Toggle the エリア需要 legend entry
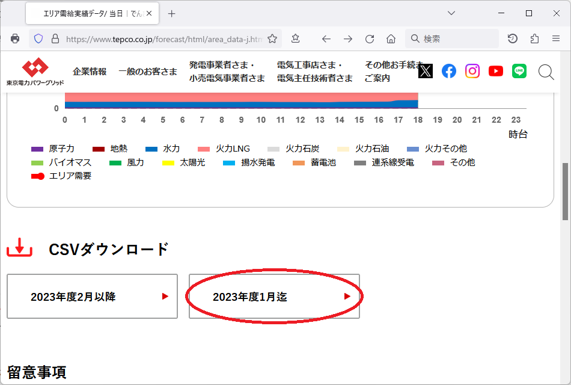Viewport: 571px width, 385px height. tap(61, 176)
